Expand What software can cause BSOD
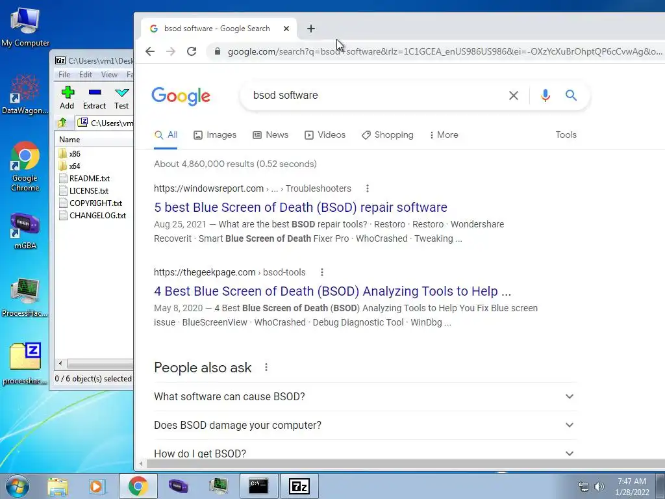Viewport: 665px width, 499px height. [x=365, y=397]
